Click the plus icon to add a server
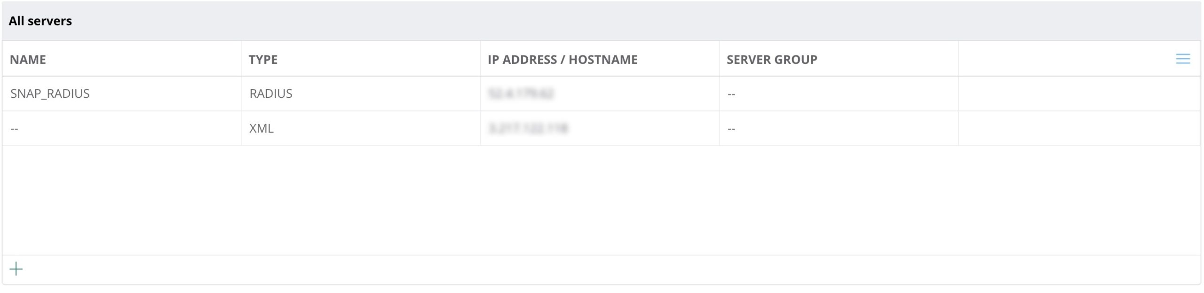Viewport: 1204px width, 293px height. [x=16, y=269]
